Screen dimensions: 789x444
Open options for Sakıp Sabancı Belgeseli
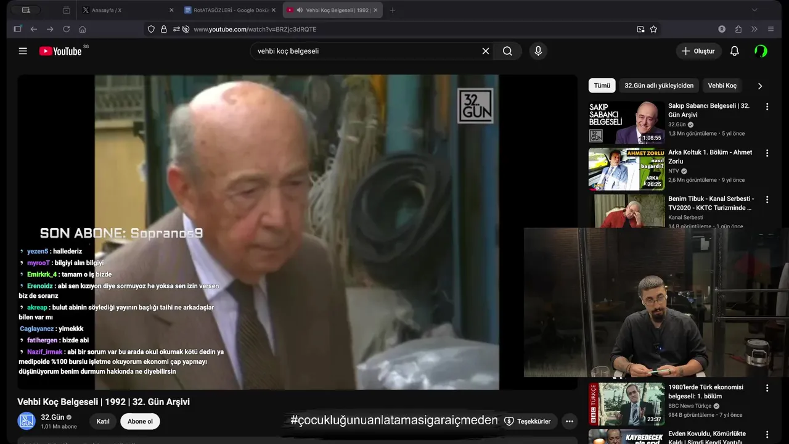[x=767, y=107]
